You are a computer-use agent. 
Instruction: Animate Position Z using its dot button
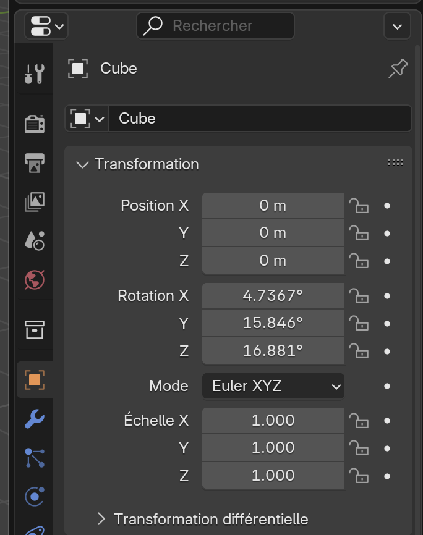pyautogui.click(x=387, y=261)
